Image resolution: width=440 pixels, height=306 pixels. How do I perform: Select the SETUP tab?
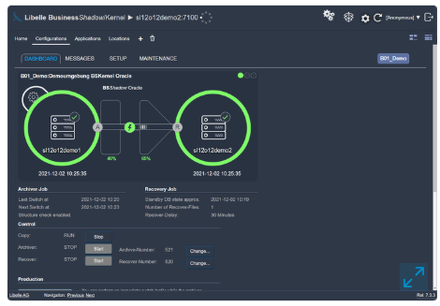pos(118,59)
